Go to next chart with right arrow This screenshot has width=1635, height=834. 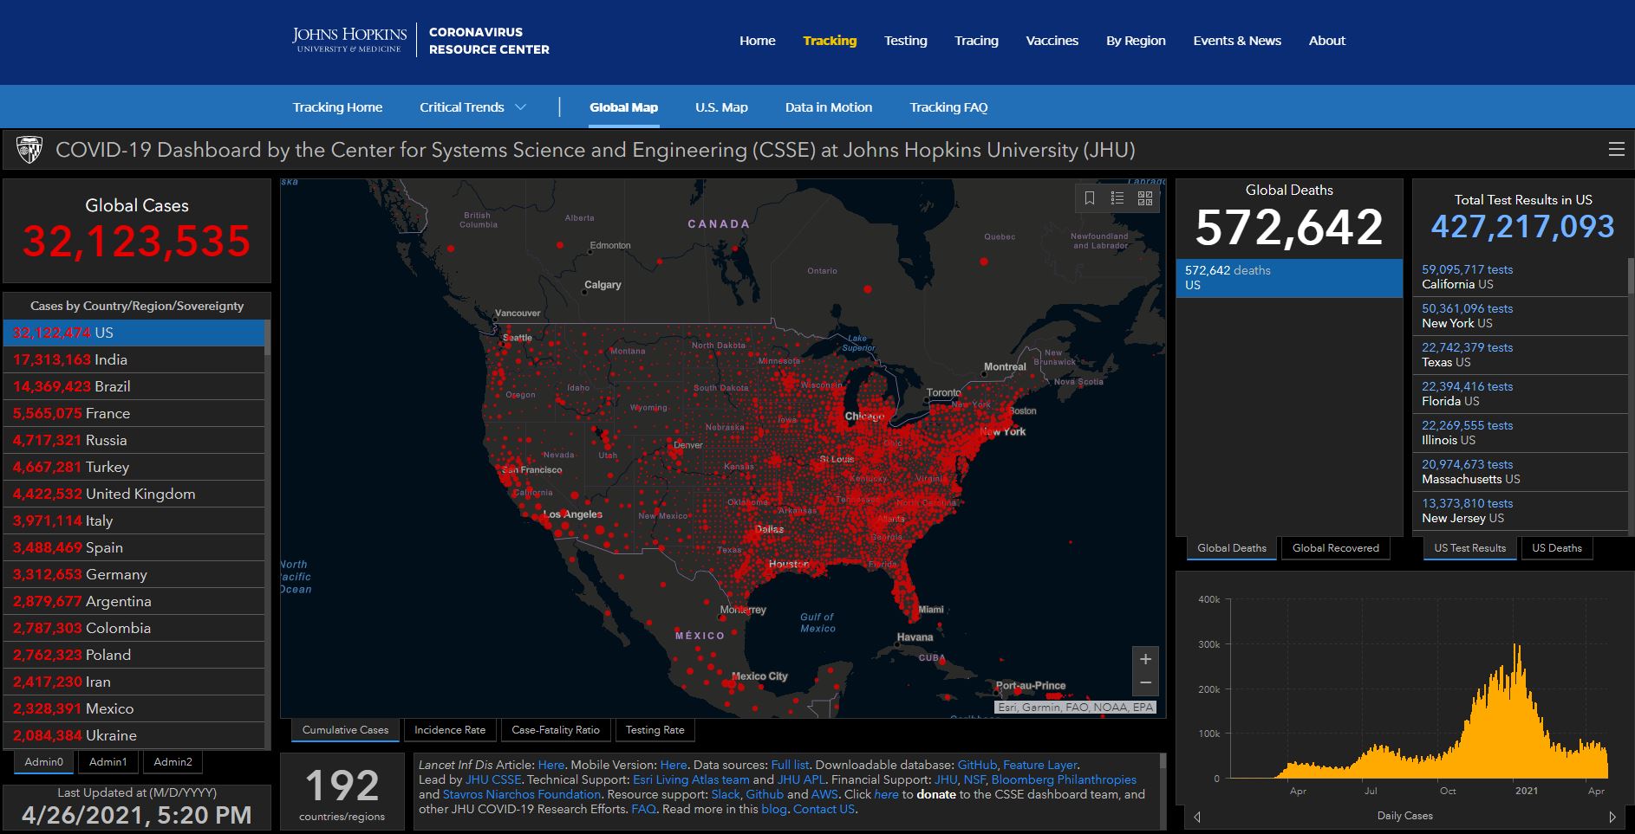(x=1612, y=817)
